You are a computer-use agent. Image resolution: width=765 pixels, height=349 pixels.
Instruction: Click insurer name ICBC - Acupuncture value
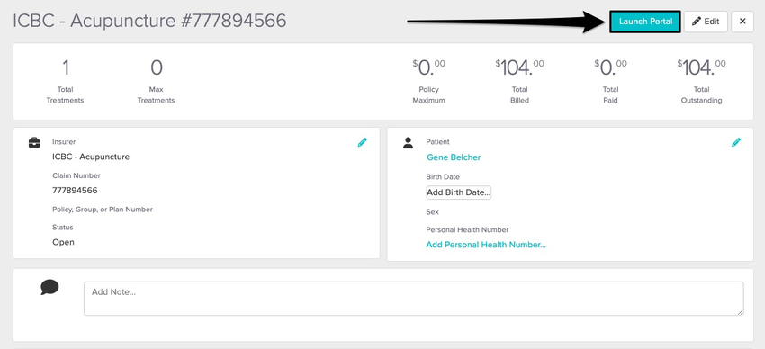(91, 157)
